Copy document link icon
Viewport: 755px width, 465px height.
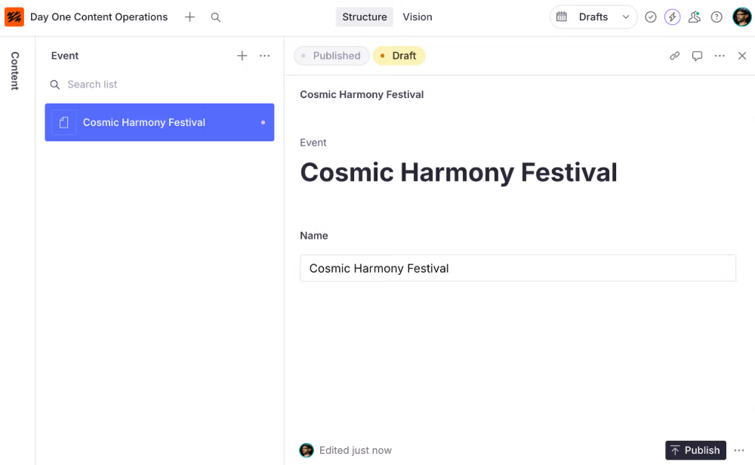[x=674, y=56]
